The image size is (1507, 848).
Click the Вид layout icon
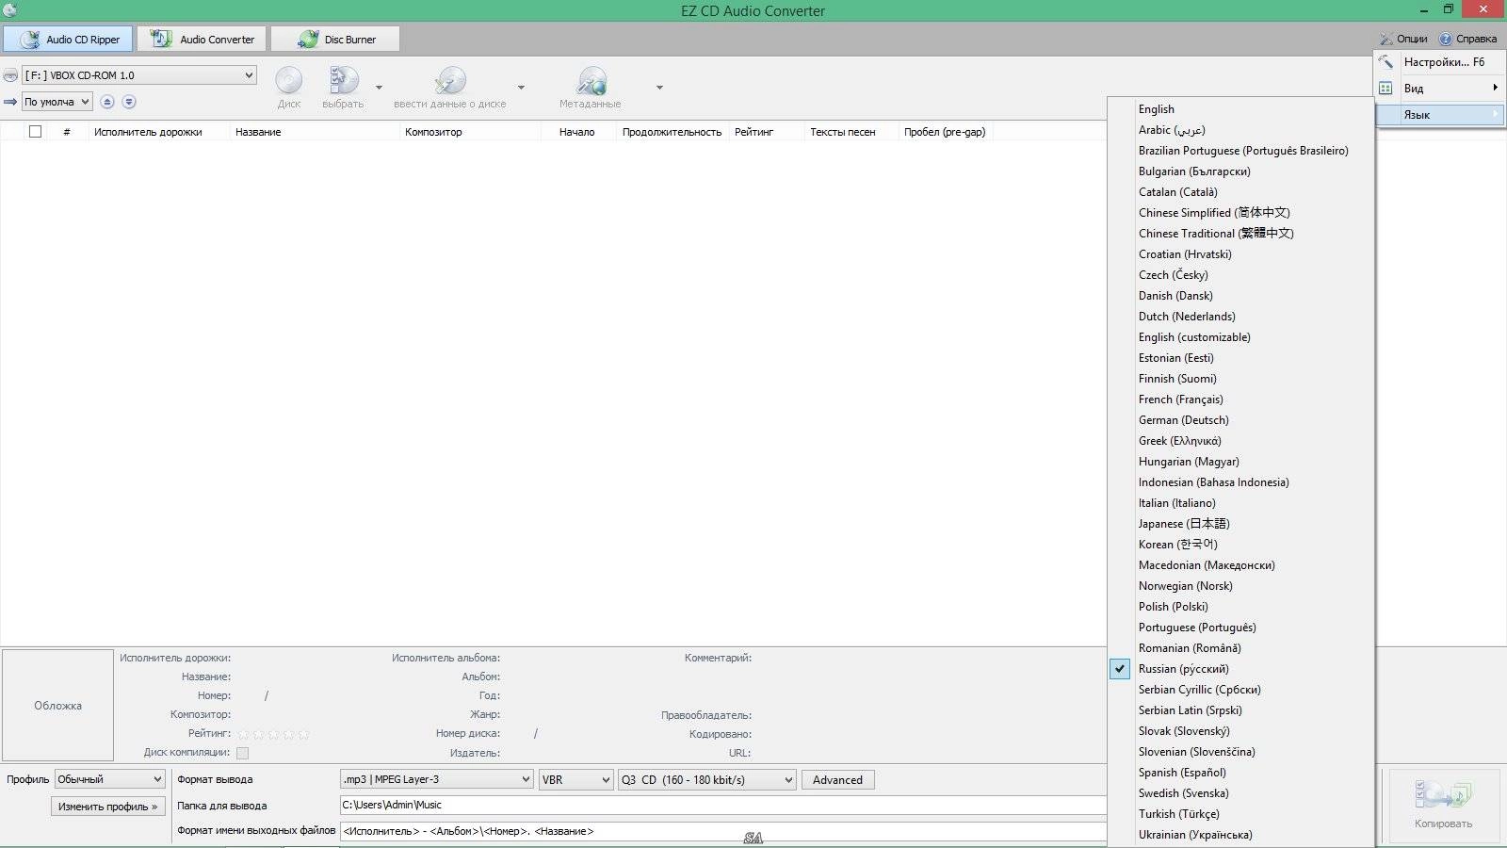click(1385, 89)
